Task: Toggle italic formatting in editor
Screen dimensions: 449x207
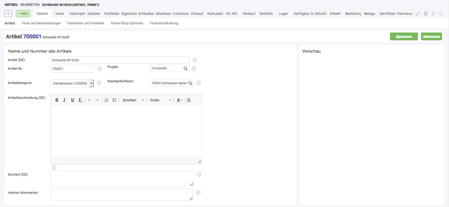Action: (x=64, y=100)
